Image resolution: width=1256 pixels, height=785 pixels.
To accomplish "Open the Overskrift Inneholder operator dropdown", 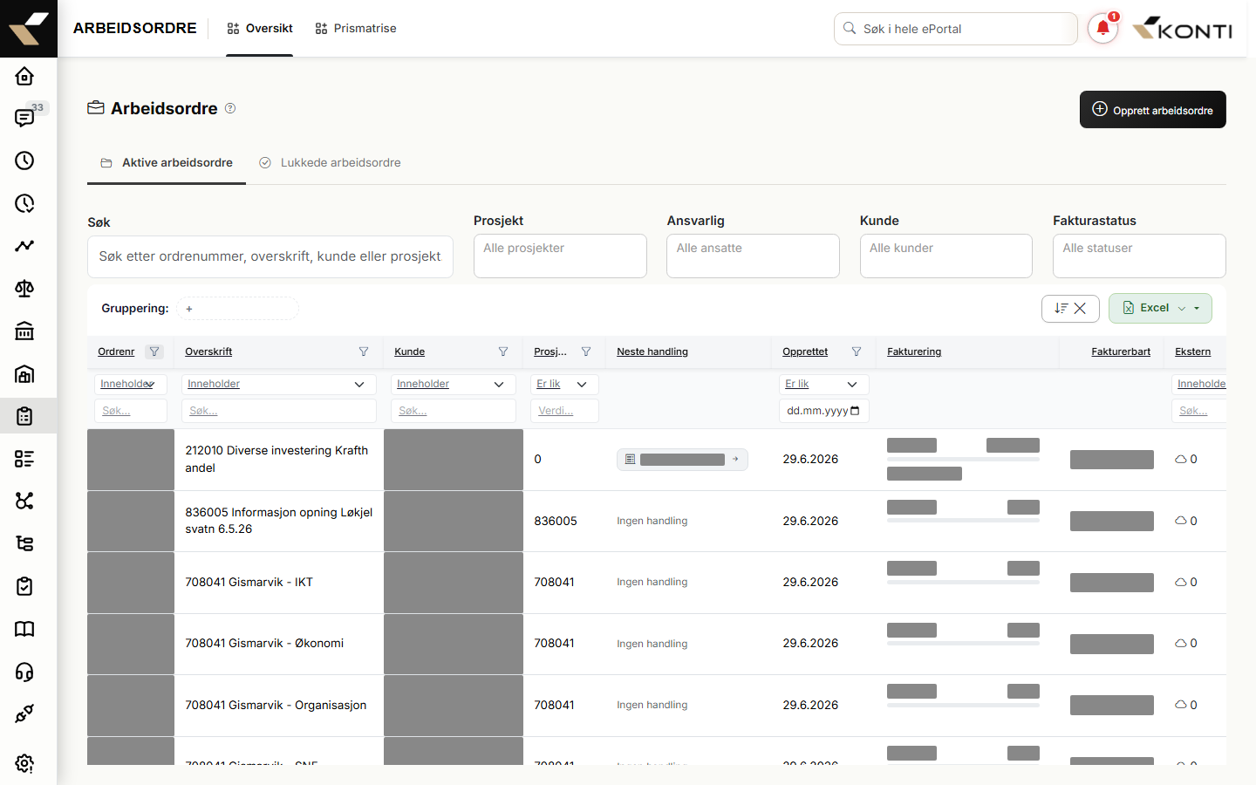I will point(279,384).
